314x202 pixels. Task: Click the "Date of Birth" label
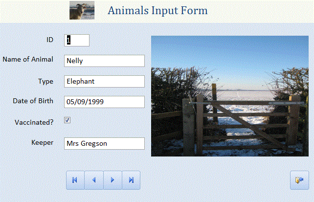pos(33,101)
